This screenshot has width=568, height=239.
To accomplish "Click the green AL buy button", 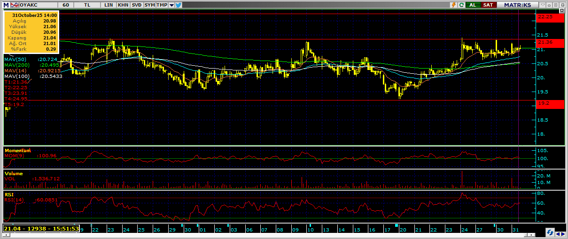I will coord(473,5).
